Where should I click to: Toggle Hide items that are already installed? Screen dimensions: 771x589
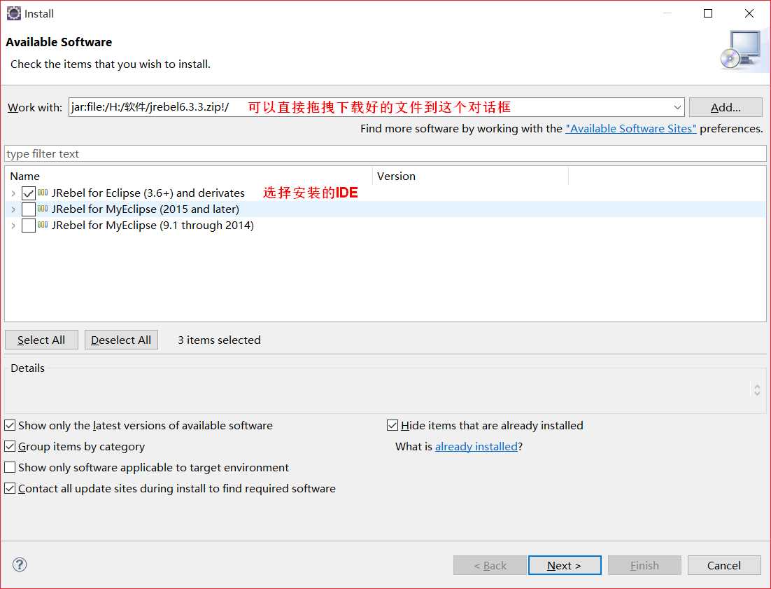click(x=392, y=425)
